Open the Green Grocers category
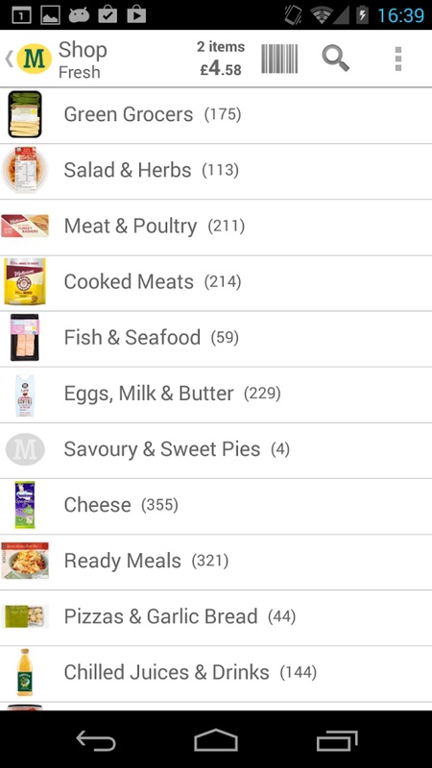 pos(216,115)
